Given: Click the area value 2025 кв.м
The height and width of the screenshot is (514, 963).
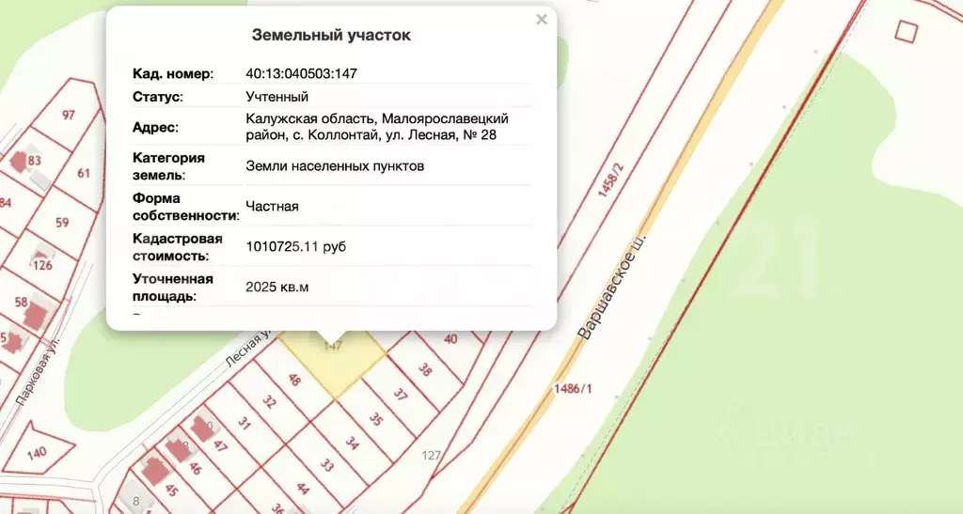Looking at the screenshot, I should pyautogui.click(x=277, y=287).
